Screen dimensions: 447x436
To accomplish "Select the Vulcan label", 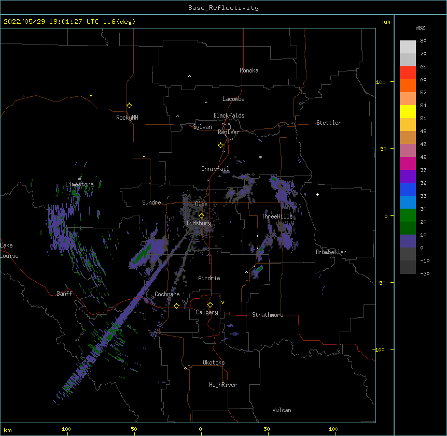I will click(x=282, y=410).
